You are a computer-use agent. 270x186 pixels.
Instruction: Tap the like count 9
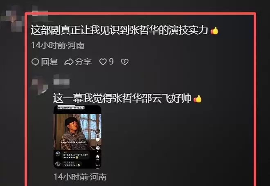coord(111,62)
